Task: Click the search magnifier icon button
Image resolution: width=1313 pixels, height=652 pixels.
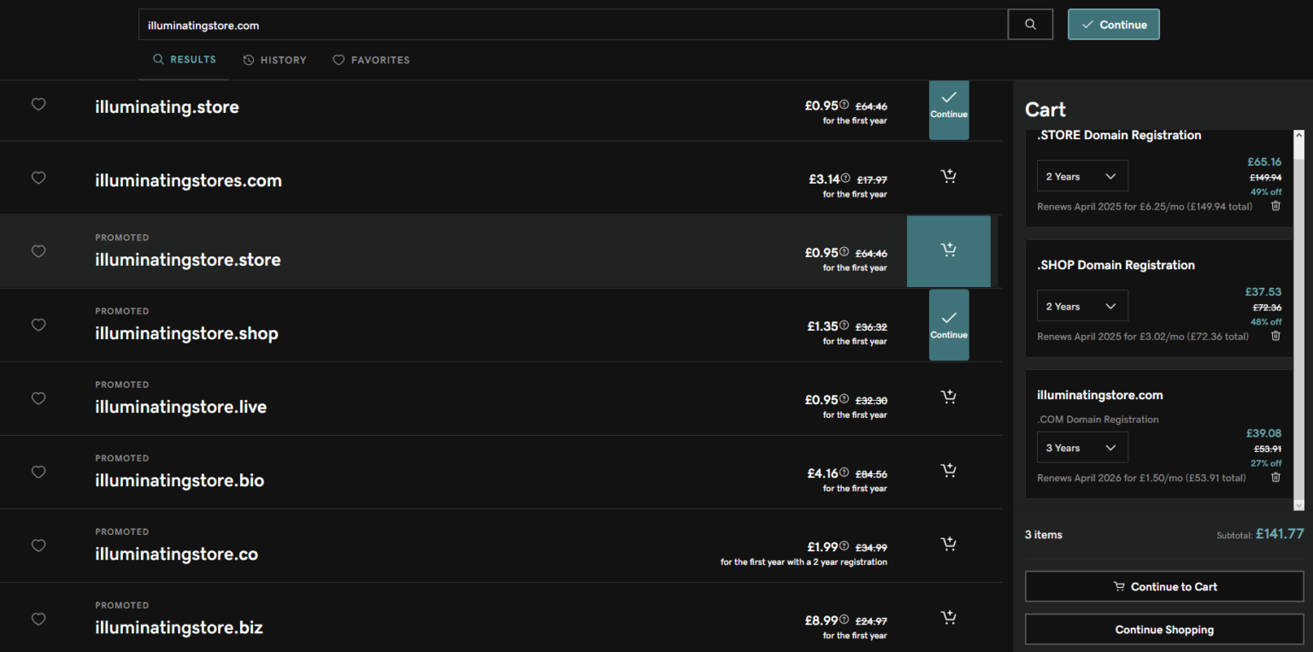Action: tap(1030, 25)
